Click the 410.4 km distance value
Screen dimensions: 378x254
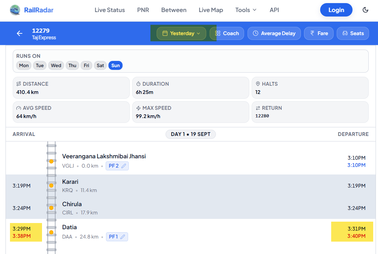(x=27, y=92)
